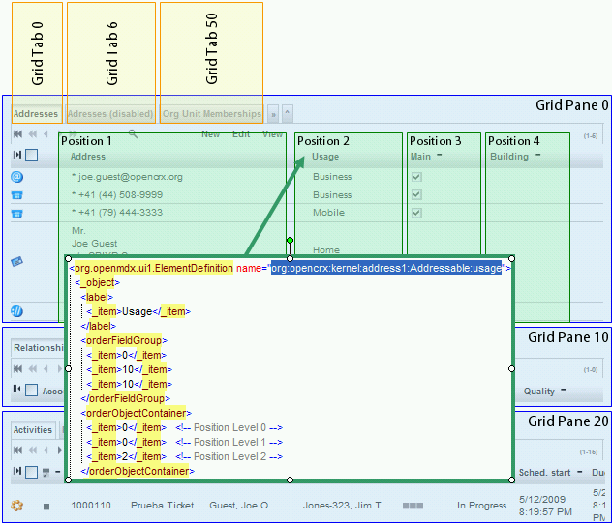Click the Building column header
The height and width of the screenshot is (523, 612).
(x=509, y=157)
